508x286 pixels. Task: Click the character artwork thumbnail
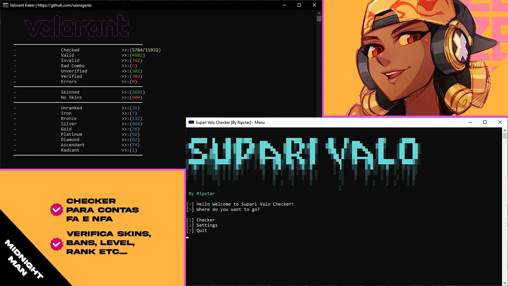pyautogui.click(x=416, y=58)
